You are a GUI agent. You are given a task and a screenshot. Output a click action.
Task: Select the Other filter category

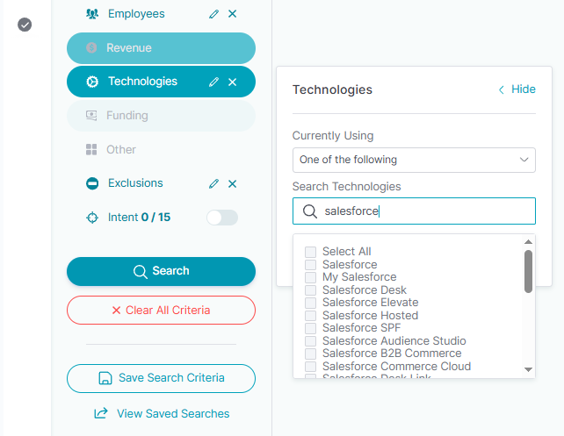(121, 150)
